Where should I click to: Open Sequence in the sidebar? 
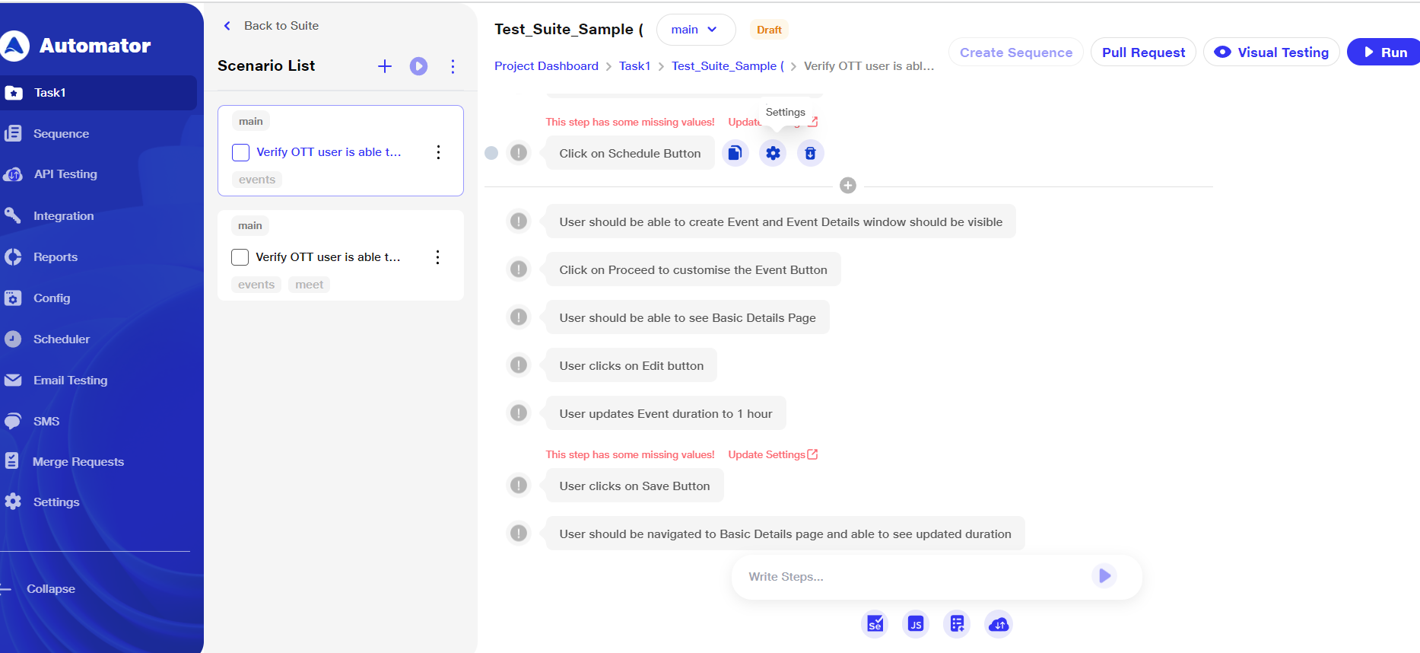61,134
